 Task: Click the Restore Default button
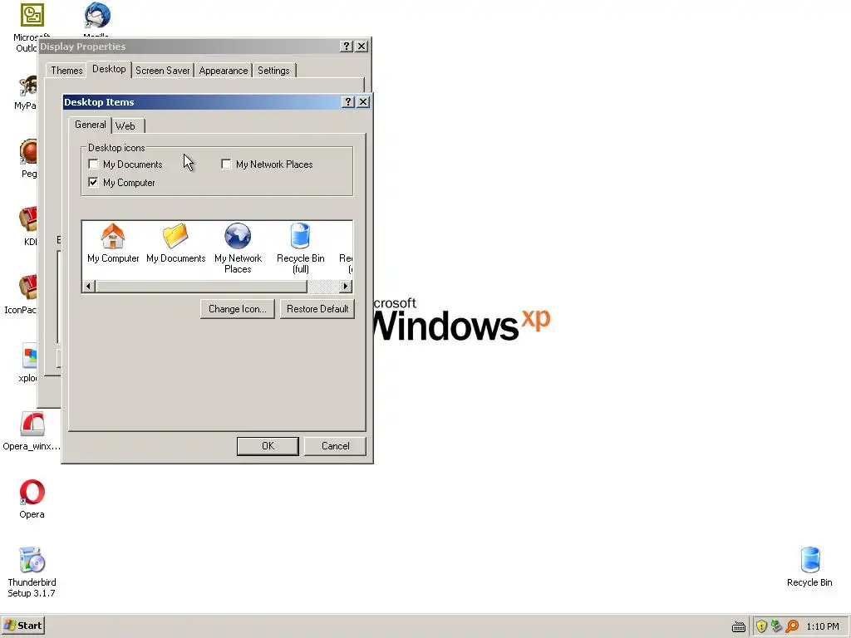[x=317, y=309]
